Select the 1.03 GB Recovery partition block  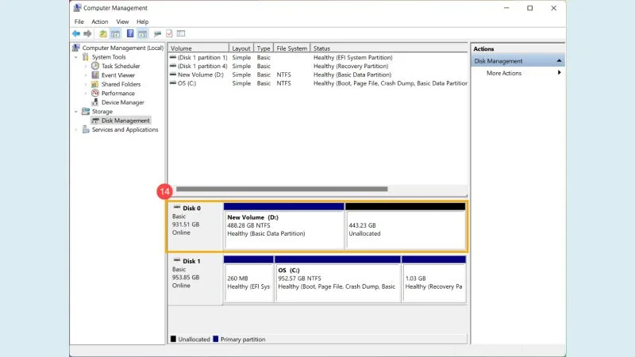[433, 279]
